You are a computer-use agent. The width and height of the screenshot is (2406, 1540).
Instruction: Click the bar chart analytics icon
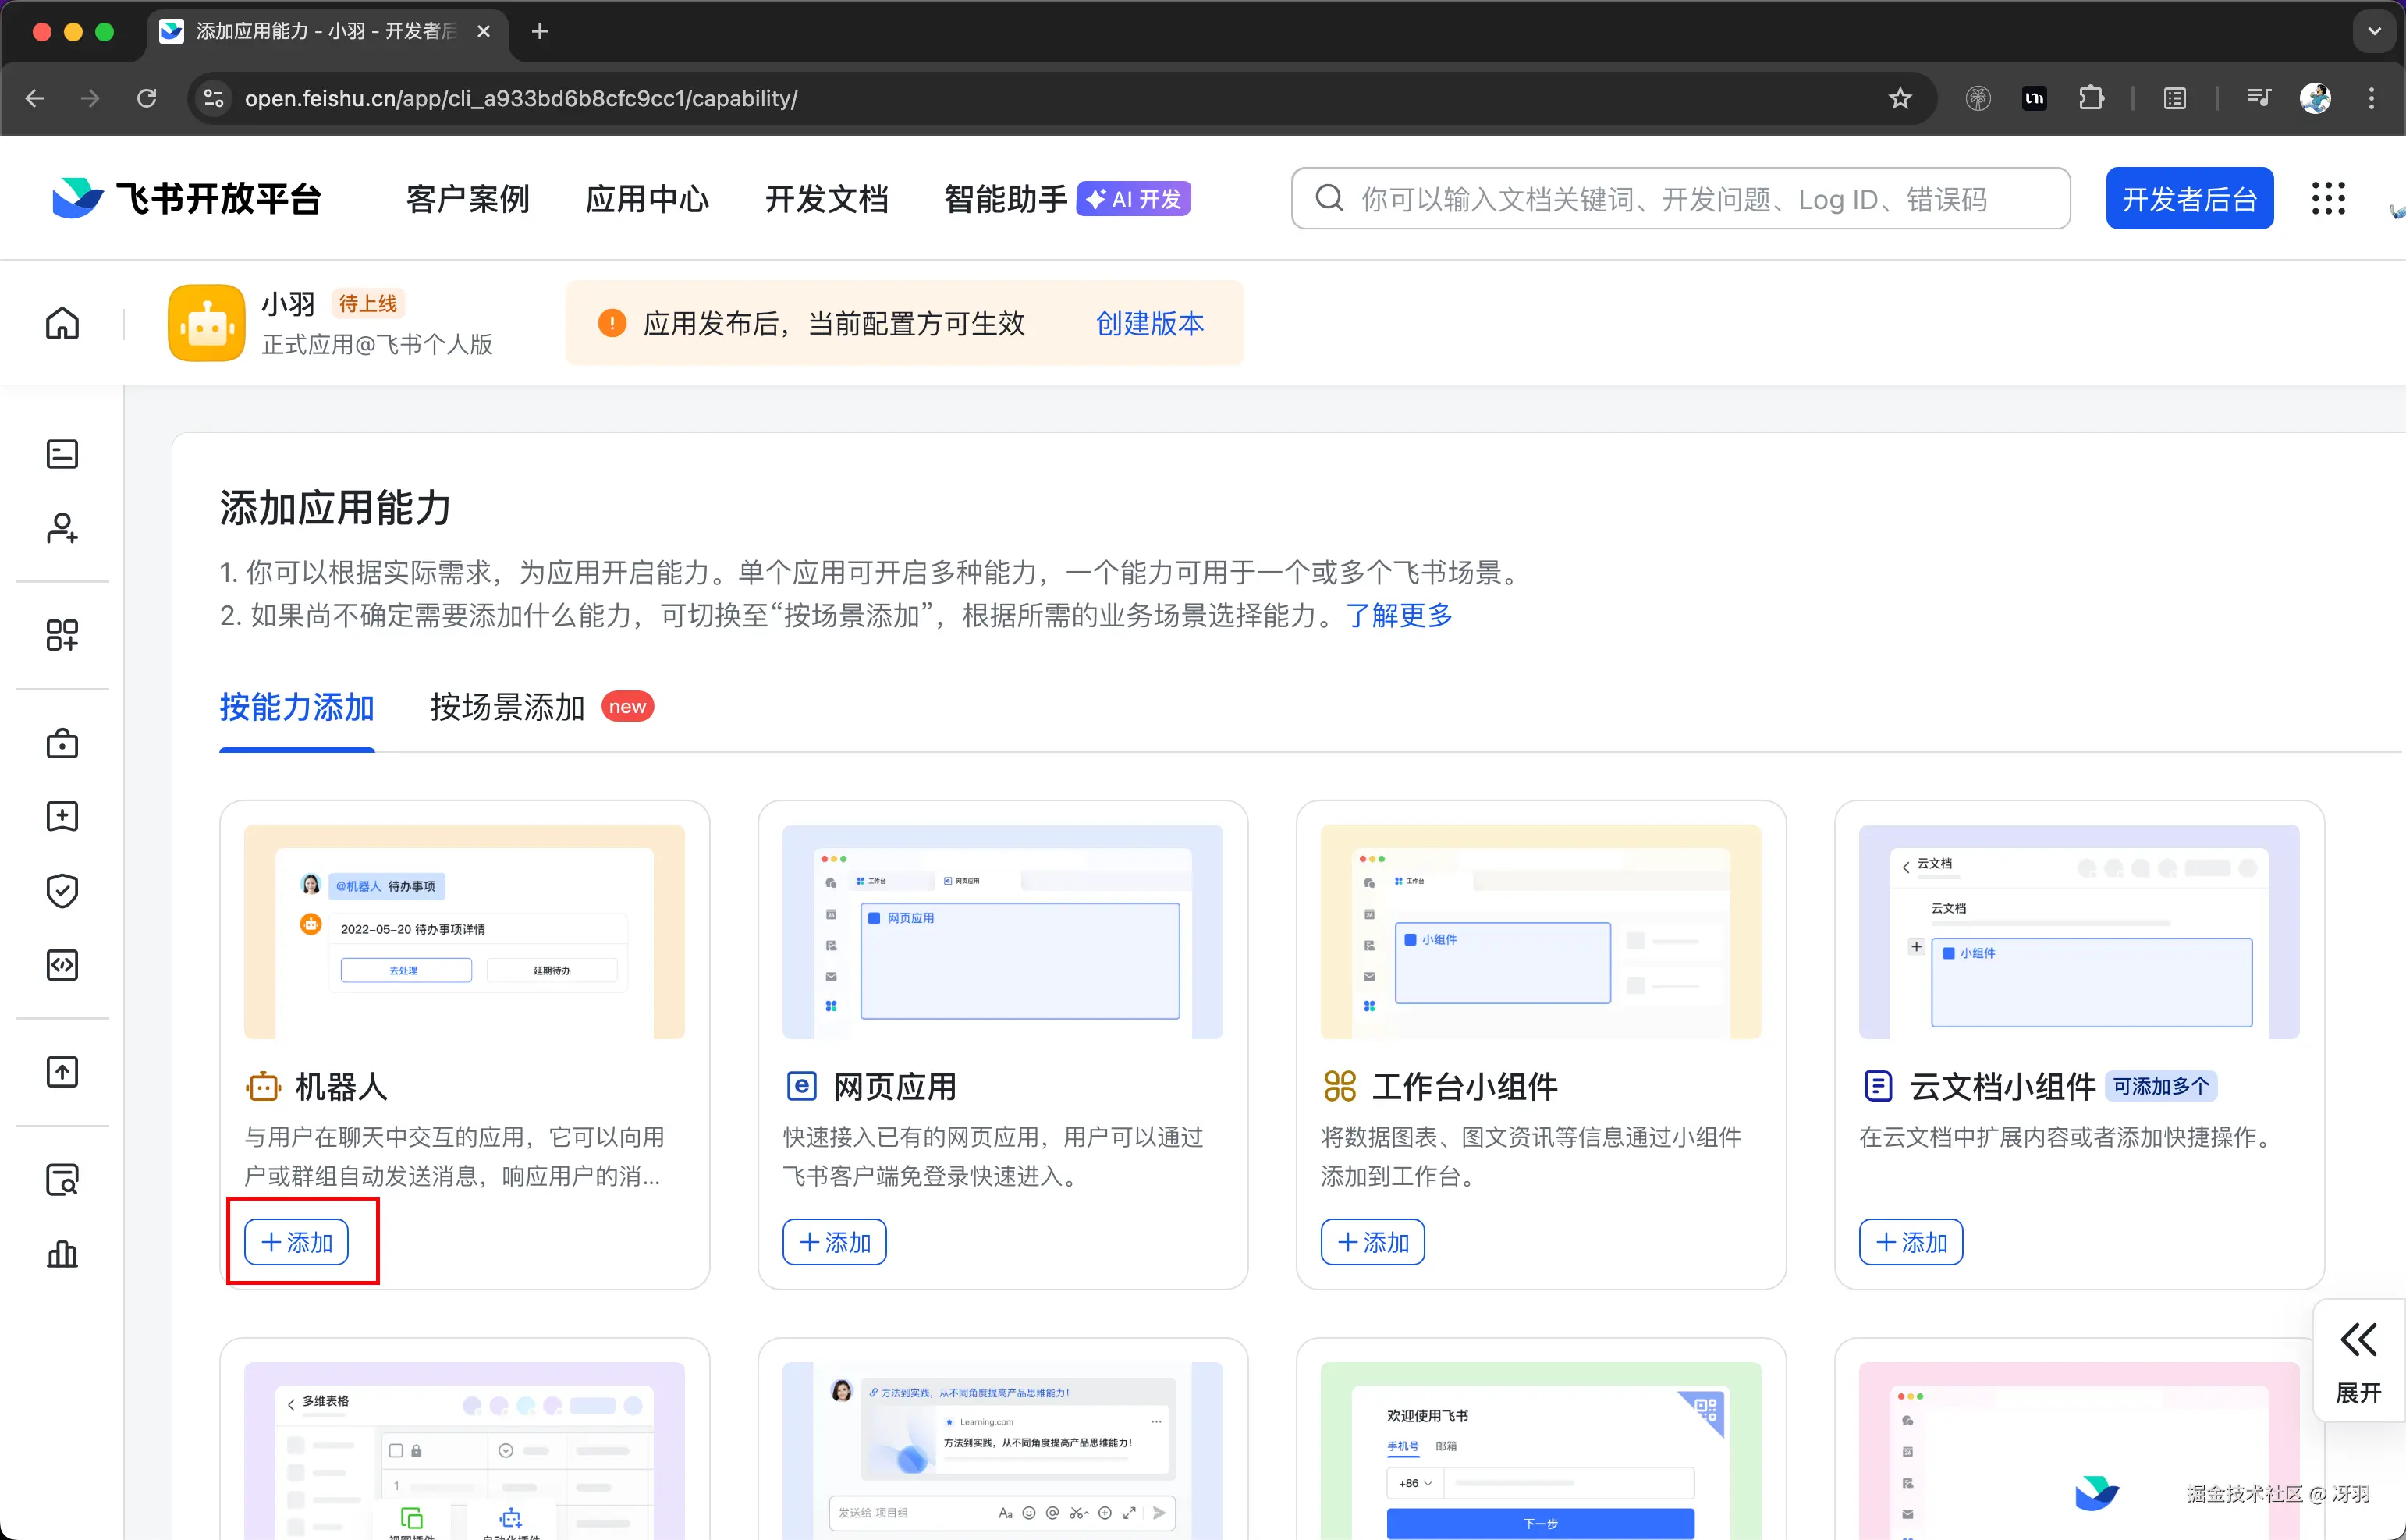(x=62, y=1254)
